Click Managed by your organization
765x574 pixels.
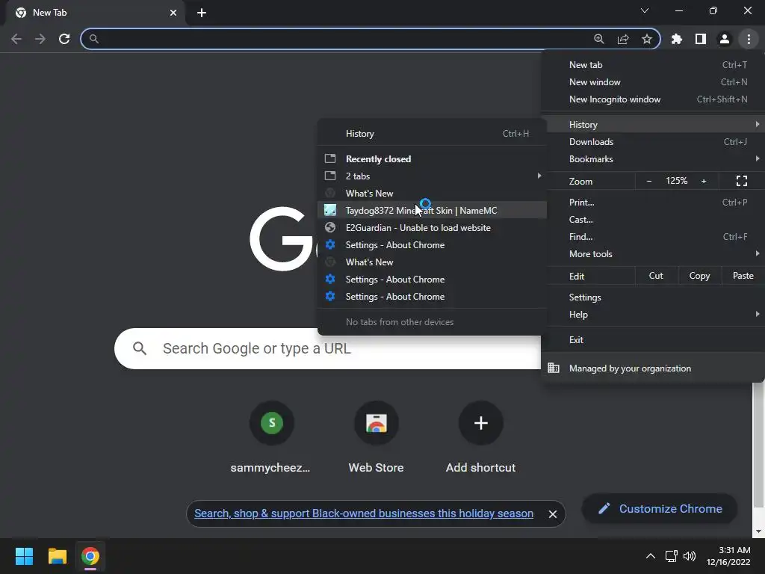(653, 368)
